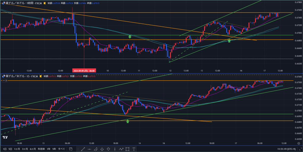
Task: Click the red 2024-09-09 date marker
Action: point(84,70)
